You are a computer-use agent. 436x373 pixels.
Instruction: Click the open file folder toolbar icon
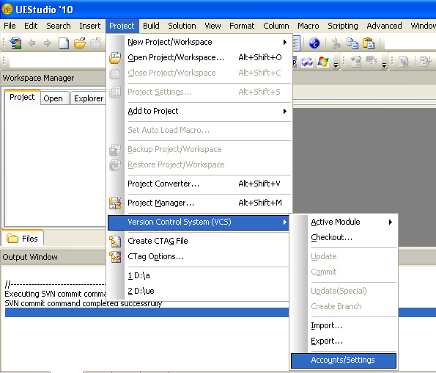pyautogui.click(x=80, y=43)
